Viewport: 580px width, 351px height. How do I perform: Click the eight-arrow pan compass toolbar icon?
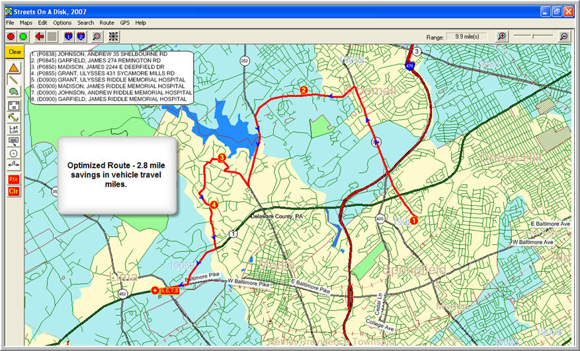[114, 36]
